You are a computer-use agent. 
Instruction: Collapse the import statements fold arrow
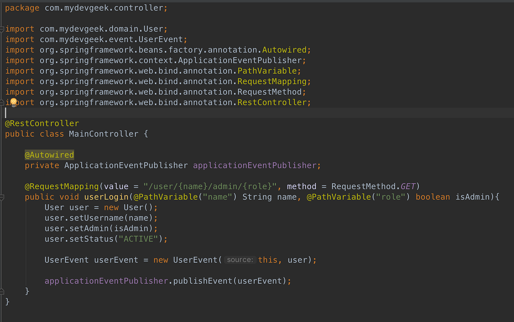coord(2,29)
